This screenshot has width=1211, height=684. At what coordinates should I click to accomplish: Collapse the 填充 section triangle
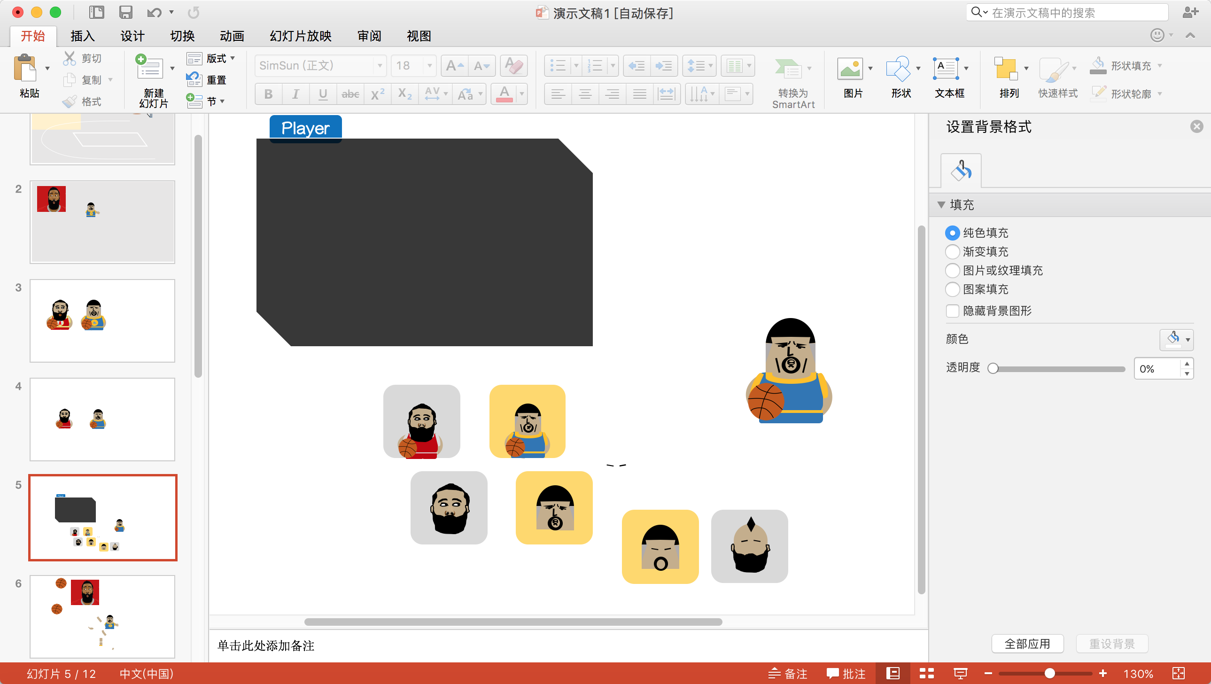click(941, 204)
